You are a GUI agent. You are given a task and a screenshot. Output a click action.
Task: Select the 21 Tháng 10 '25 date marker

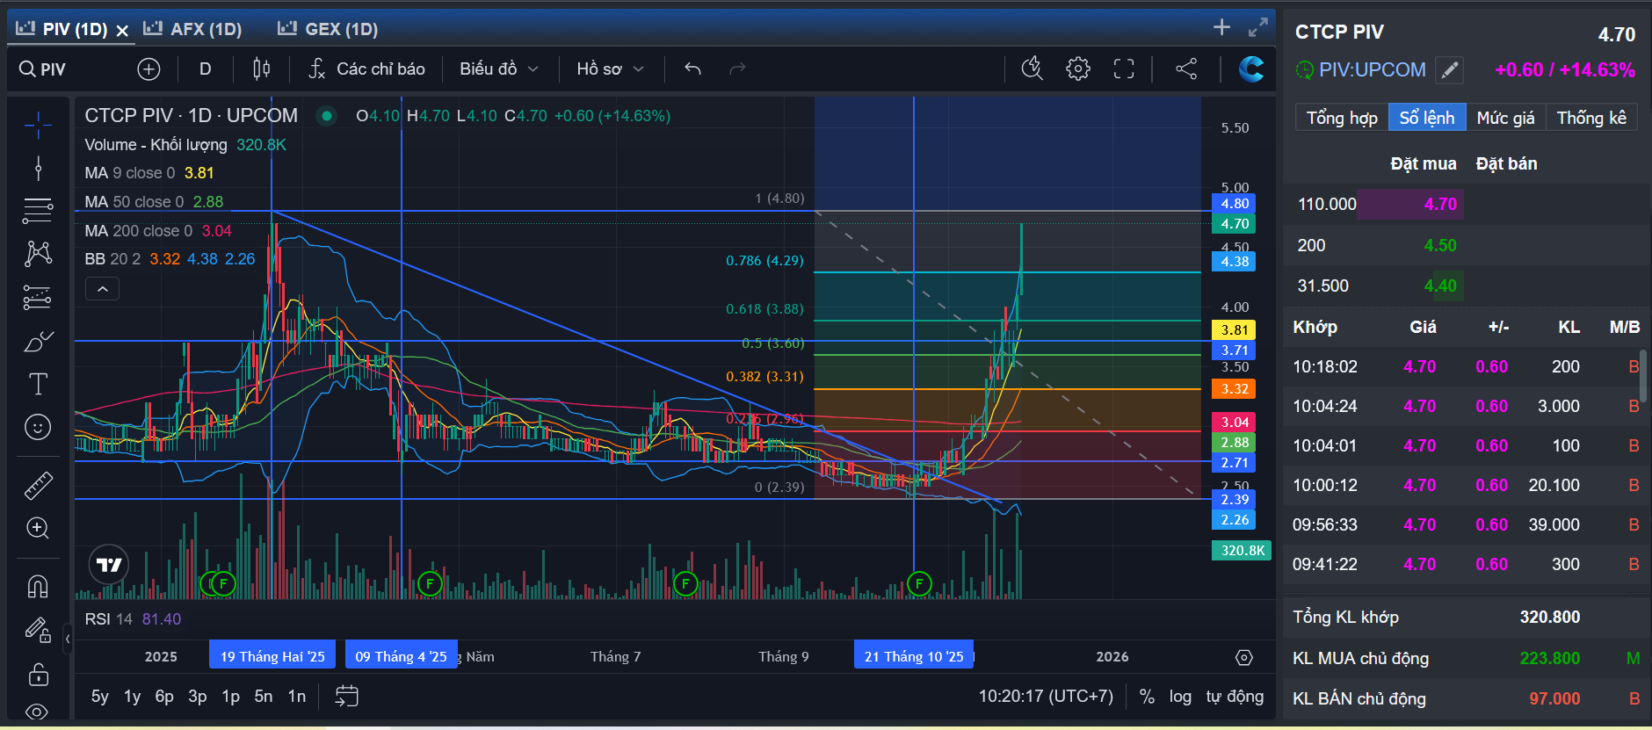pos(914,656)
